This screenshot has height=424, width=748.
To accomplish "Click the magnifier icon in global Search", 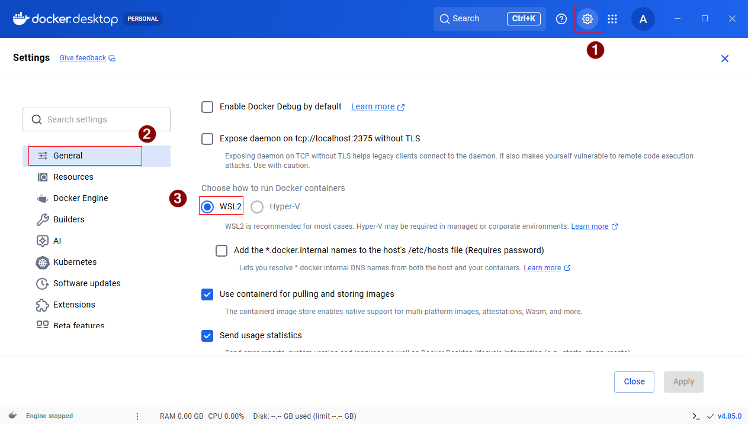I will 445,19.
